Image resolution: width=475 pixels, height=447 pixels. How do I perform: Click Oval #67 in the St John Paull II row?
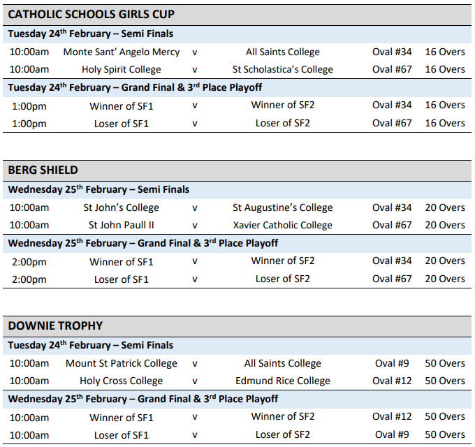pos(392,225)
